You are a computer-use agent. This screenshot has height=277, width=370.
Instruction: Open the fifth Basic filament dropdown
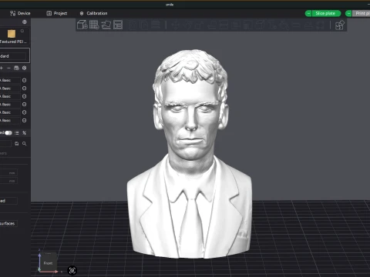[x=10, y=112]
